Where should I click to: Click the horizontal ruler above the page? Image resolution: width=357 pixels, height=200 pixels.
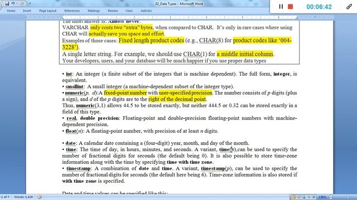point(180,17)
